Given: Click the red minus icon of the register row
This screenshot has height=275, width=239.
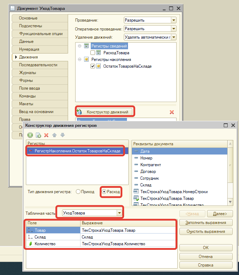Looking at the screenshot, I should click(30, 151).
